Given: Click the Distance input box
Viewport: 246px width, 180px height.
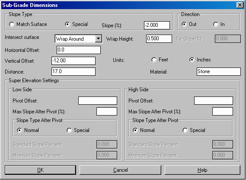Looking at the screenshot, I should point(73,72).
